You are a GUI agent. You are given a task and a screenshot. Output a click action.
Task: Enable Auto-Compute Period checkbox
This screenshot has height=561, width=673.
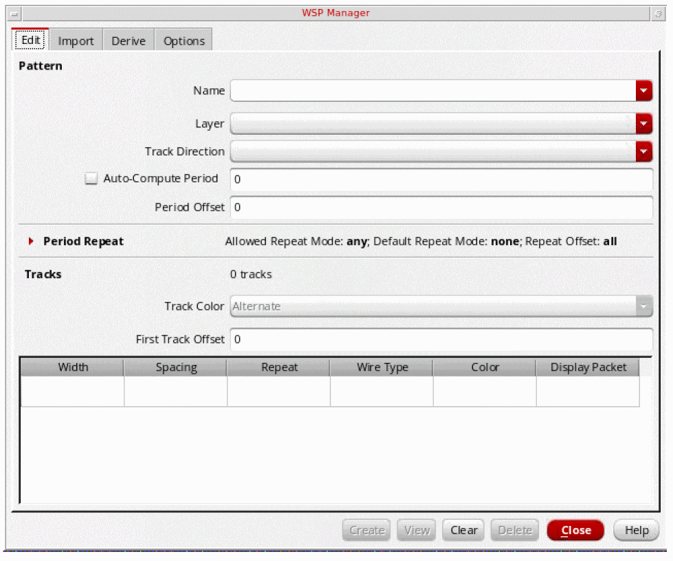coord(91,178)
